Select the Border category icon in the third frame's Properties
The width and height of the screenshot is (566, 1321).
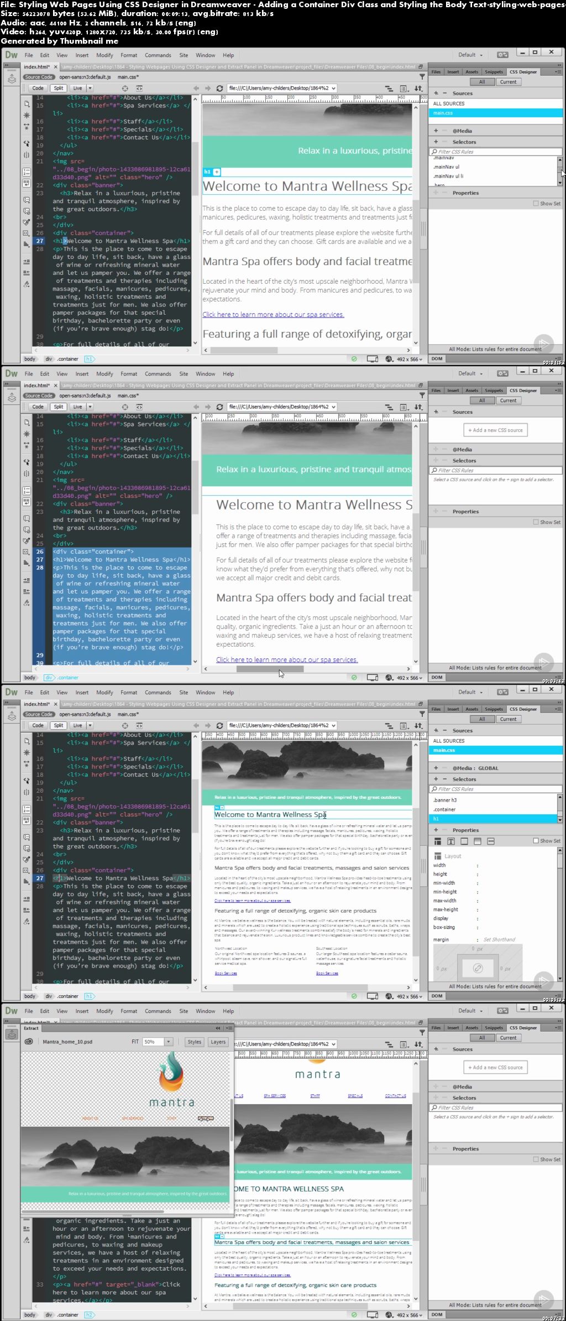pyautogui.click(x=464, y=841)
